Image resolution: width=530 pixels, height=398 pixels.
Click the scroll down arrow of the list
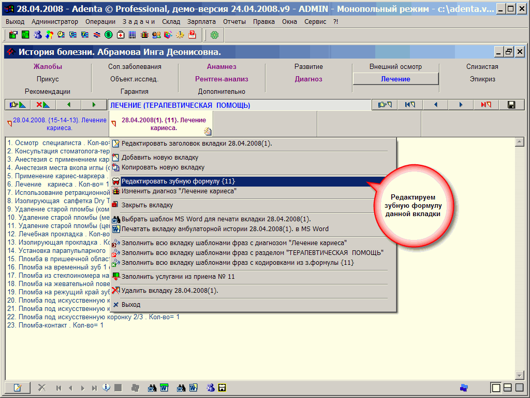click(520, 374)
